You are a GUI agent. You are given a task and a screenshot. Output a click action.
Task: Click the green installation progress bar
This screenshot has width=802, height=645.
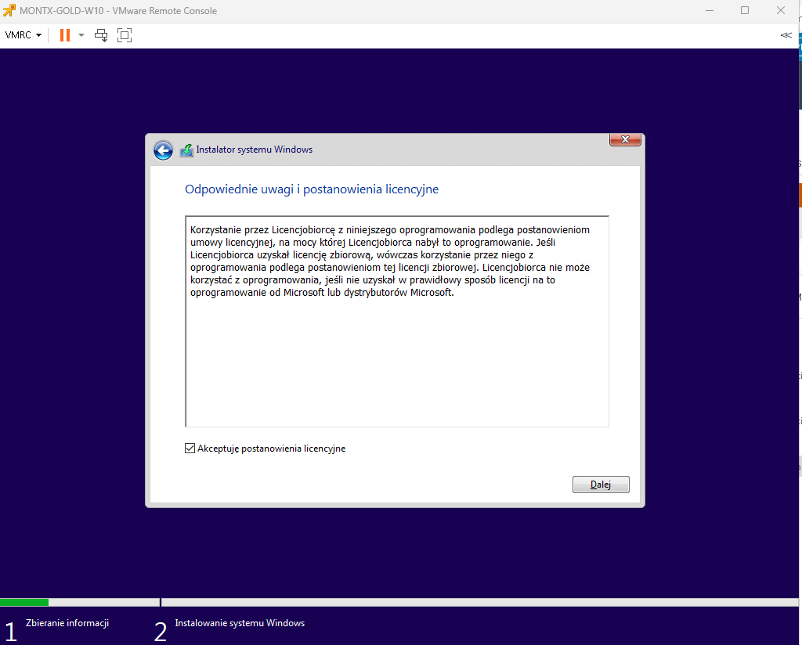[x=24, y=602]
